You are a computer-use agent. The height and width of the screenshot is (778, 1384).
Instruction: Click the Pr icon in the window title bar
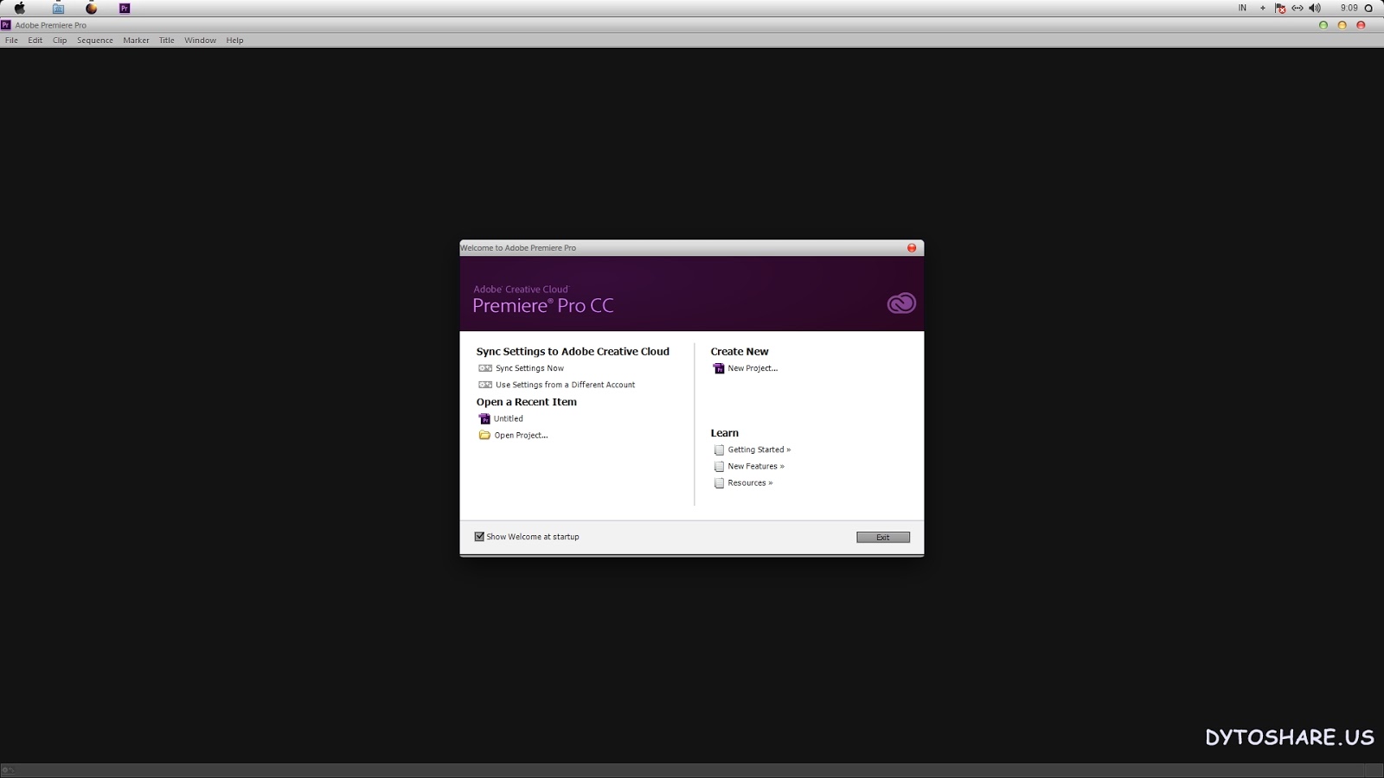pyautogui.click(x=6, y=25)
